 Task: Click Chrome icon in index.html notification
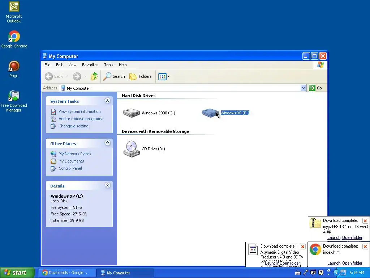315,249
